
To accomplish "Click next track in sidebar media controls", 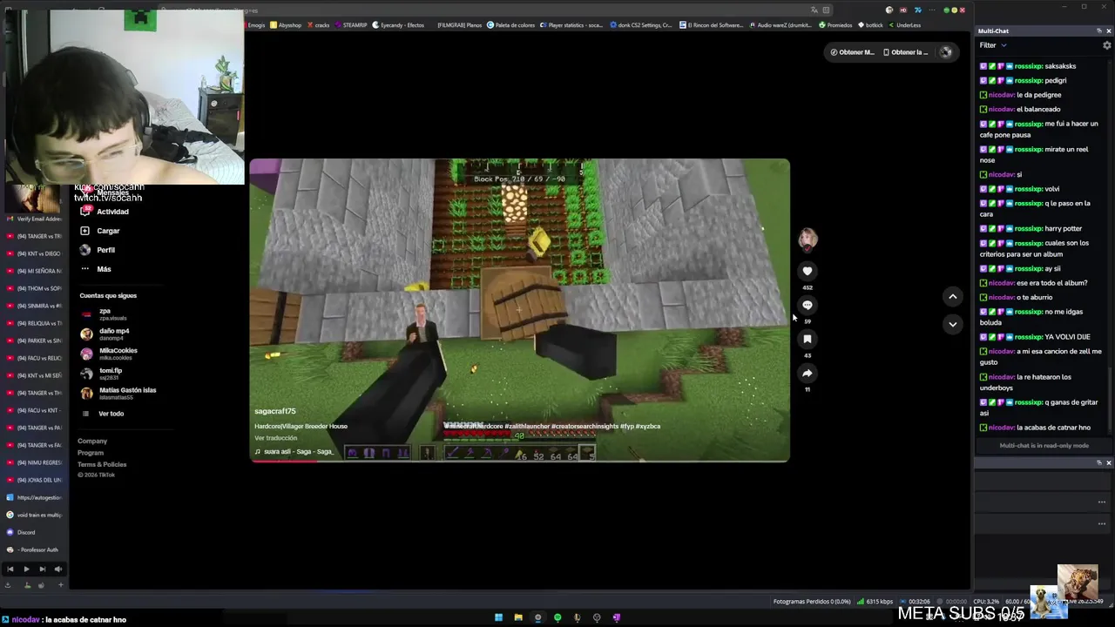I will [x=42, y=569].
